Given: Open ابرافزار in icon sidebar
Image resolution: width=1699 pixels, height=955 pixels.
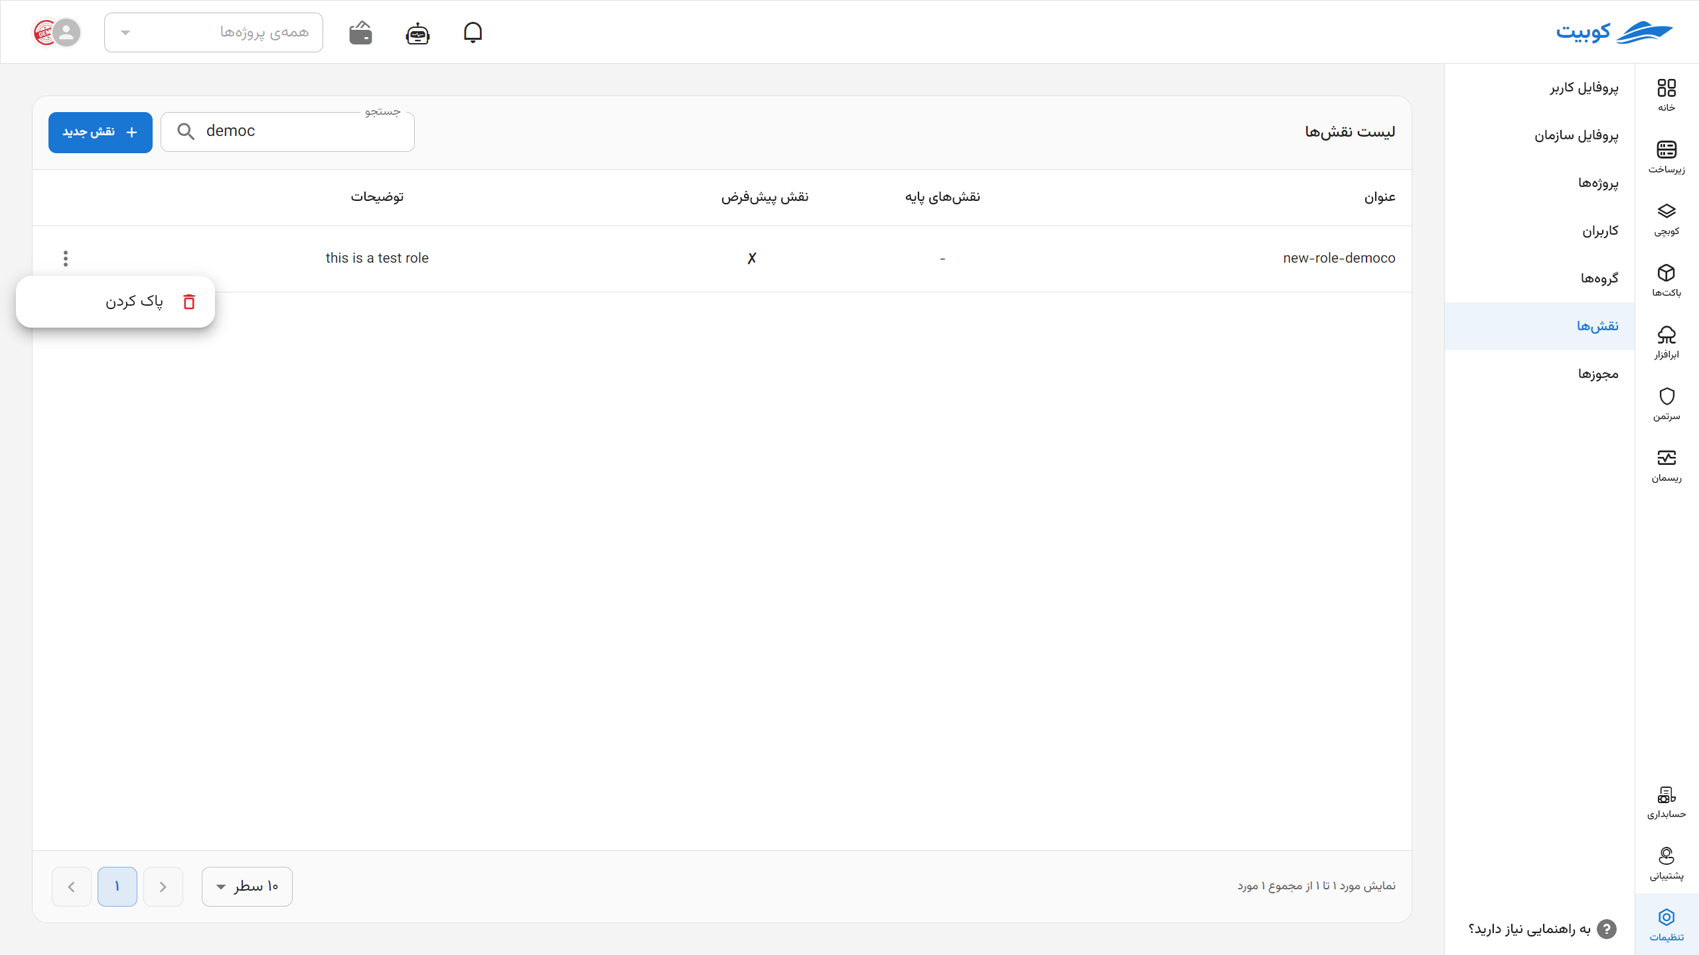Looking at the screenshot, I should 1666,342.
